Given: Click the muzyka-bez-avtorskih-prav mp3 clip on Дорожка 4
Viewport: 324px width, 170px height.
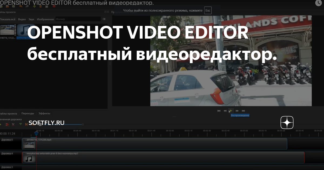Looking at the screenshot, I should [x=163, y=157].
